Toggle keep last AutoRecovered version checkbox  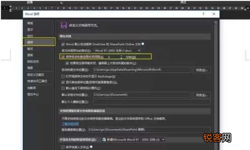tap(67, 63)
